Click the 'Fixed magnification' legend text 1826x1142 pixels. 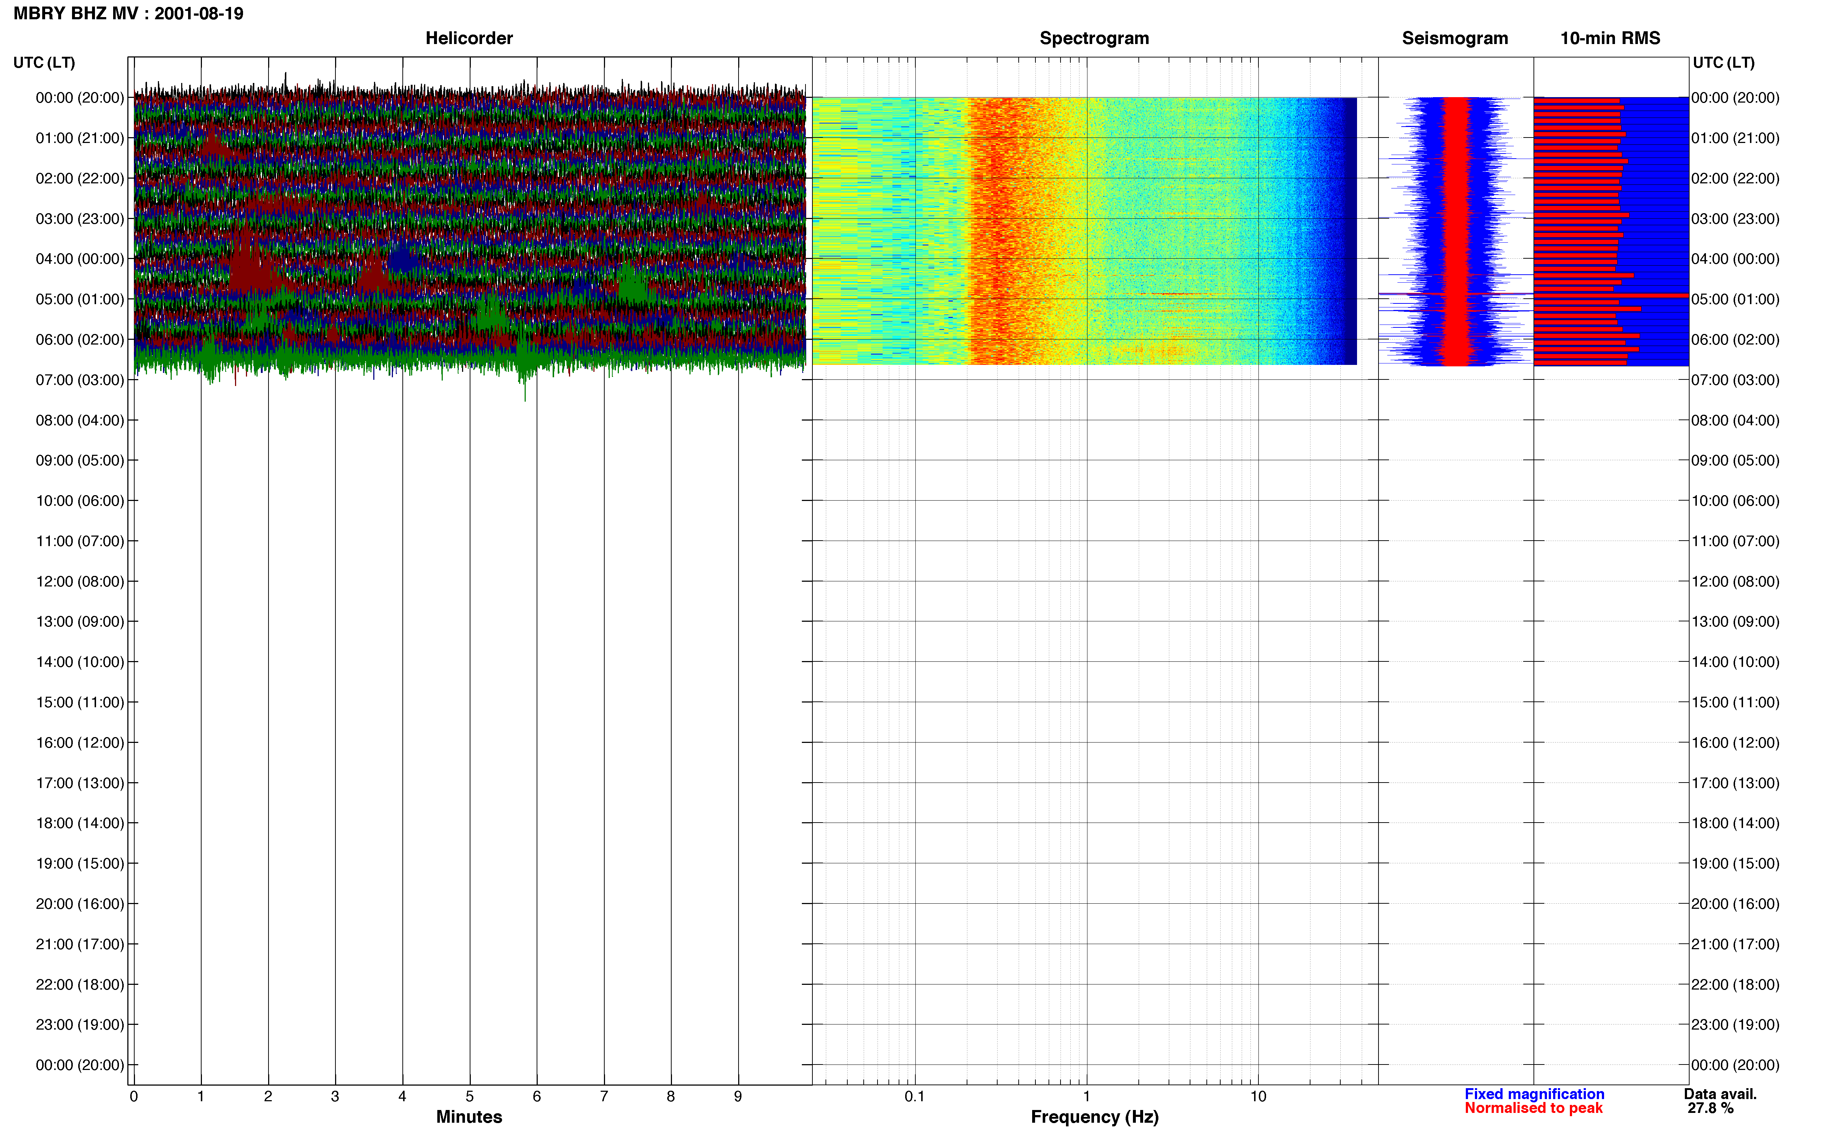pos(1535,1094)
